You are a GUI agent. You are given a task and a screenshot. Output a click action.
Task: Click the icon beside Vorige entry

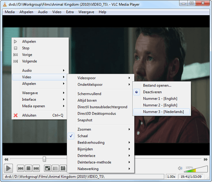coord(16,55)
